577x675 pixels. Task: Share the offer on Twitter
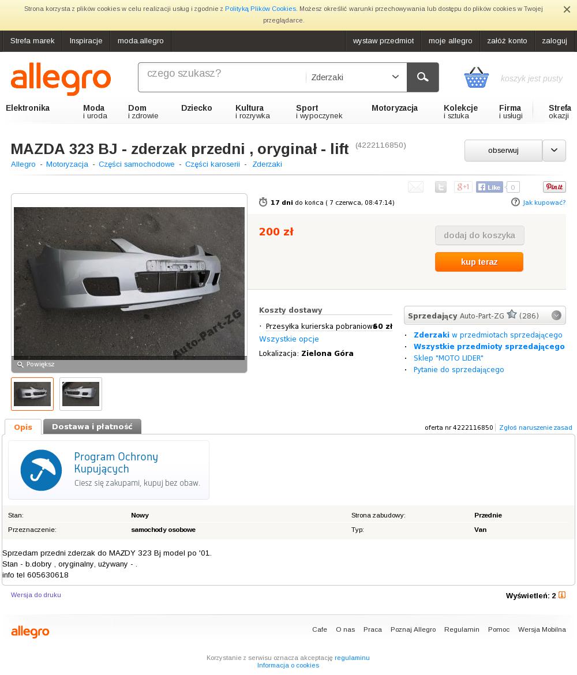pyautogui.click(x=440, y=187)
